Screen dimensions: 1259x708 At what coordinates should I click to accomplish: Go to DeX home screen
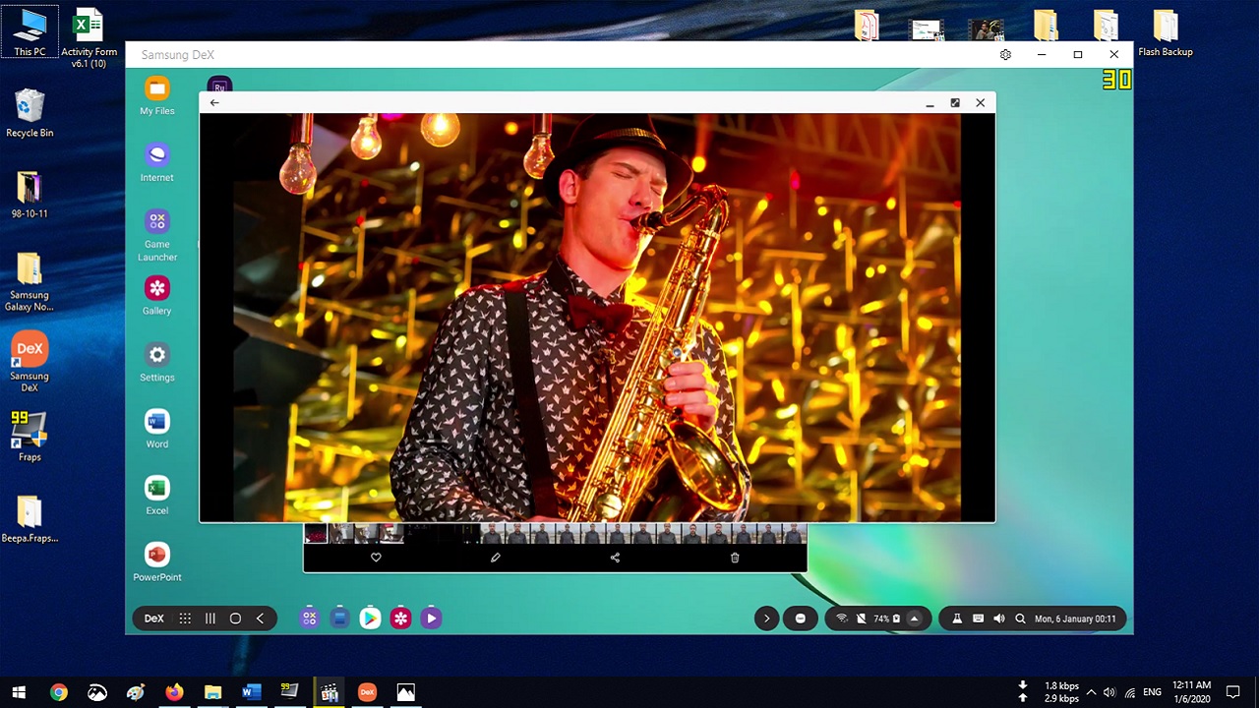tap(235, 619)
